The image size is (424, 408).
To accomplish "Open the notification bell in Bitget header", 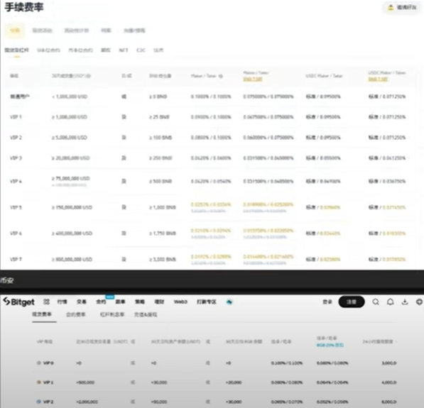I will click(x=390, y=302).
